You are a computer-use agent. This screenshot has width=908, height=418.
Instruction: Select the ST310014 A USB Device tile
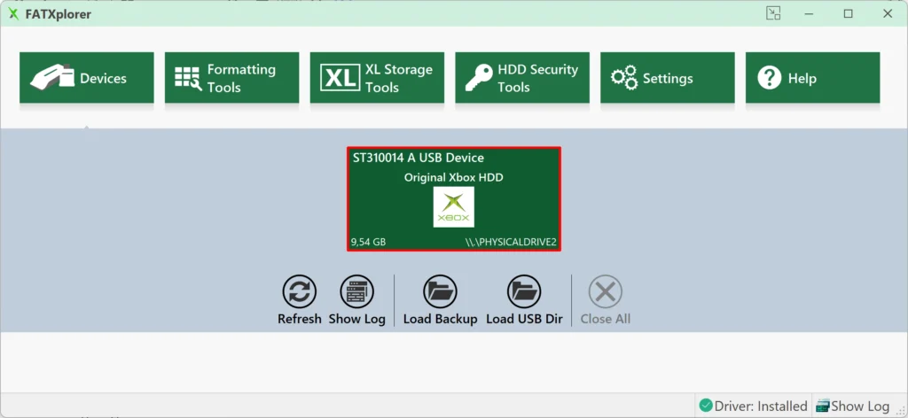coord(454,199)
